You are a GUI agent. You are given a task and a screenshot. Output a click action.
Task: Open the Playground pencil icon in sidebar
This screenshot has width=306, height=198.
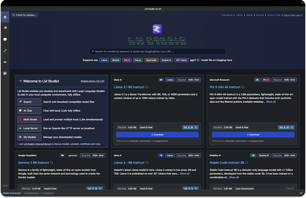pyautogui.click(x=5, y=50)
